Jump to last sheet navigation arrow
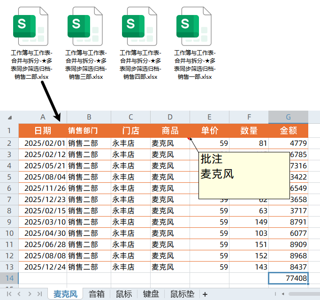Viewport: 320px width, 300px height. 40,294
